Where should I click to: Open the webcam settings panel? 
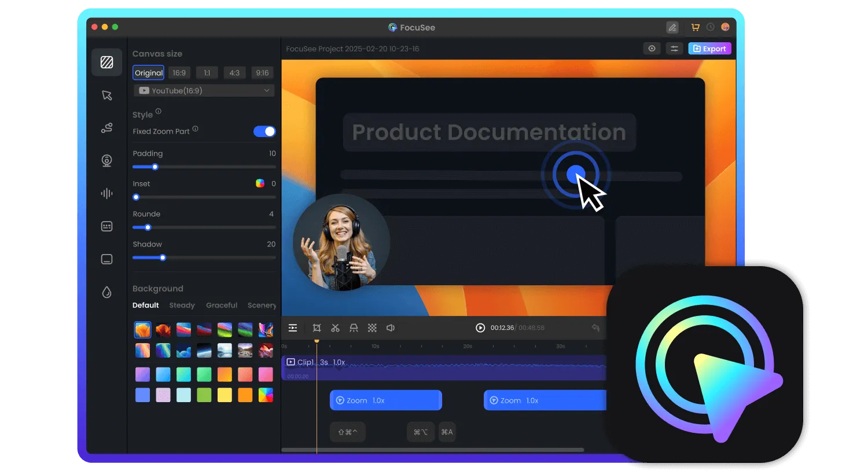click(x=107, y=161)
